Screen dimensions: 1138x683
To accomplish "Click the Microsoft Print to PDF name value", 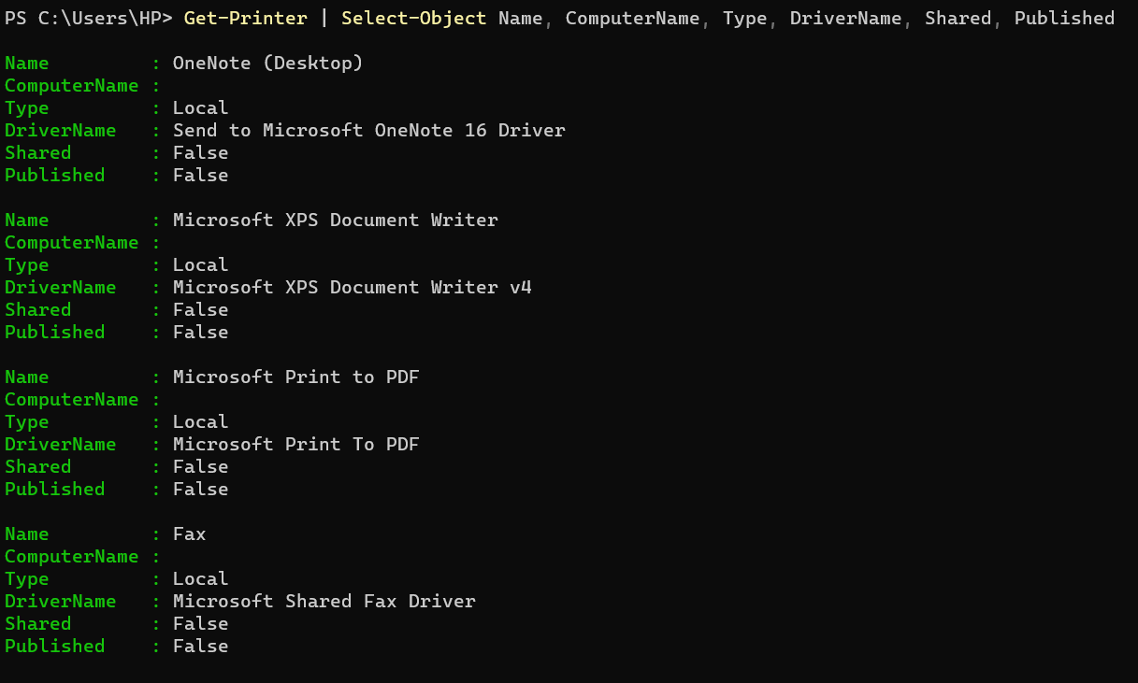I will pyautogui.click(x=296, y=377).
